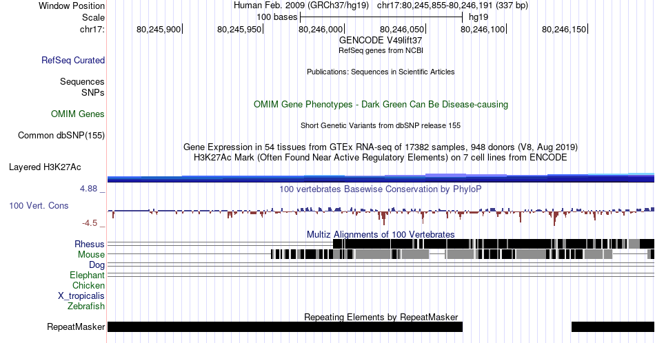Viewport: 655px width, 343px height.
Task: Click the 80,246,150 ruler position
Action: (x=565, y=29)
